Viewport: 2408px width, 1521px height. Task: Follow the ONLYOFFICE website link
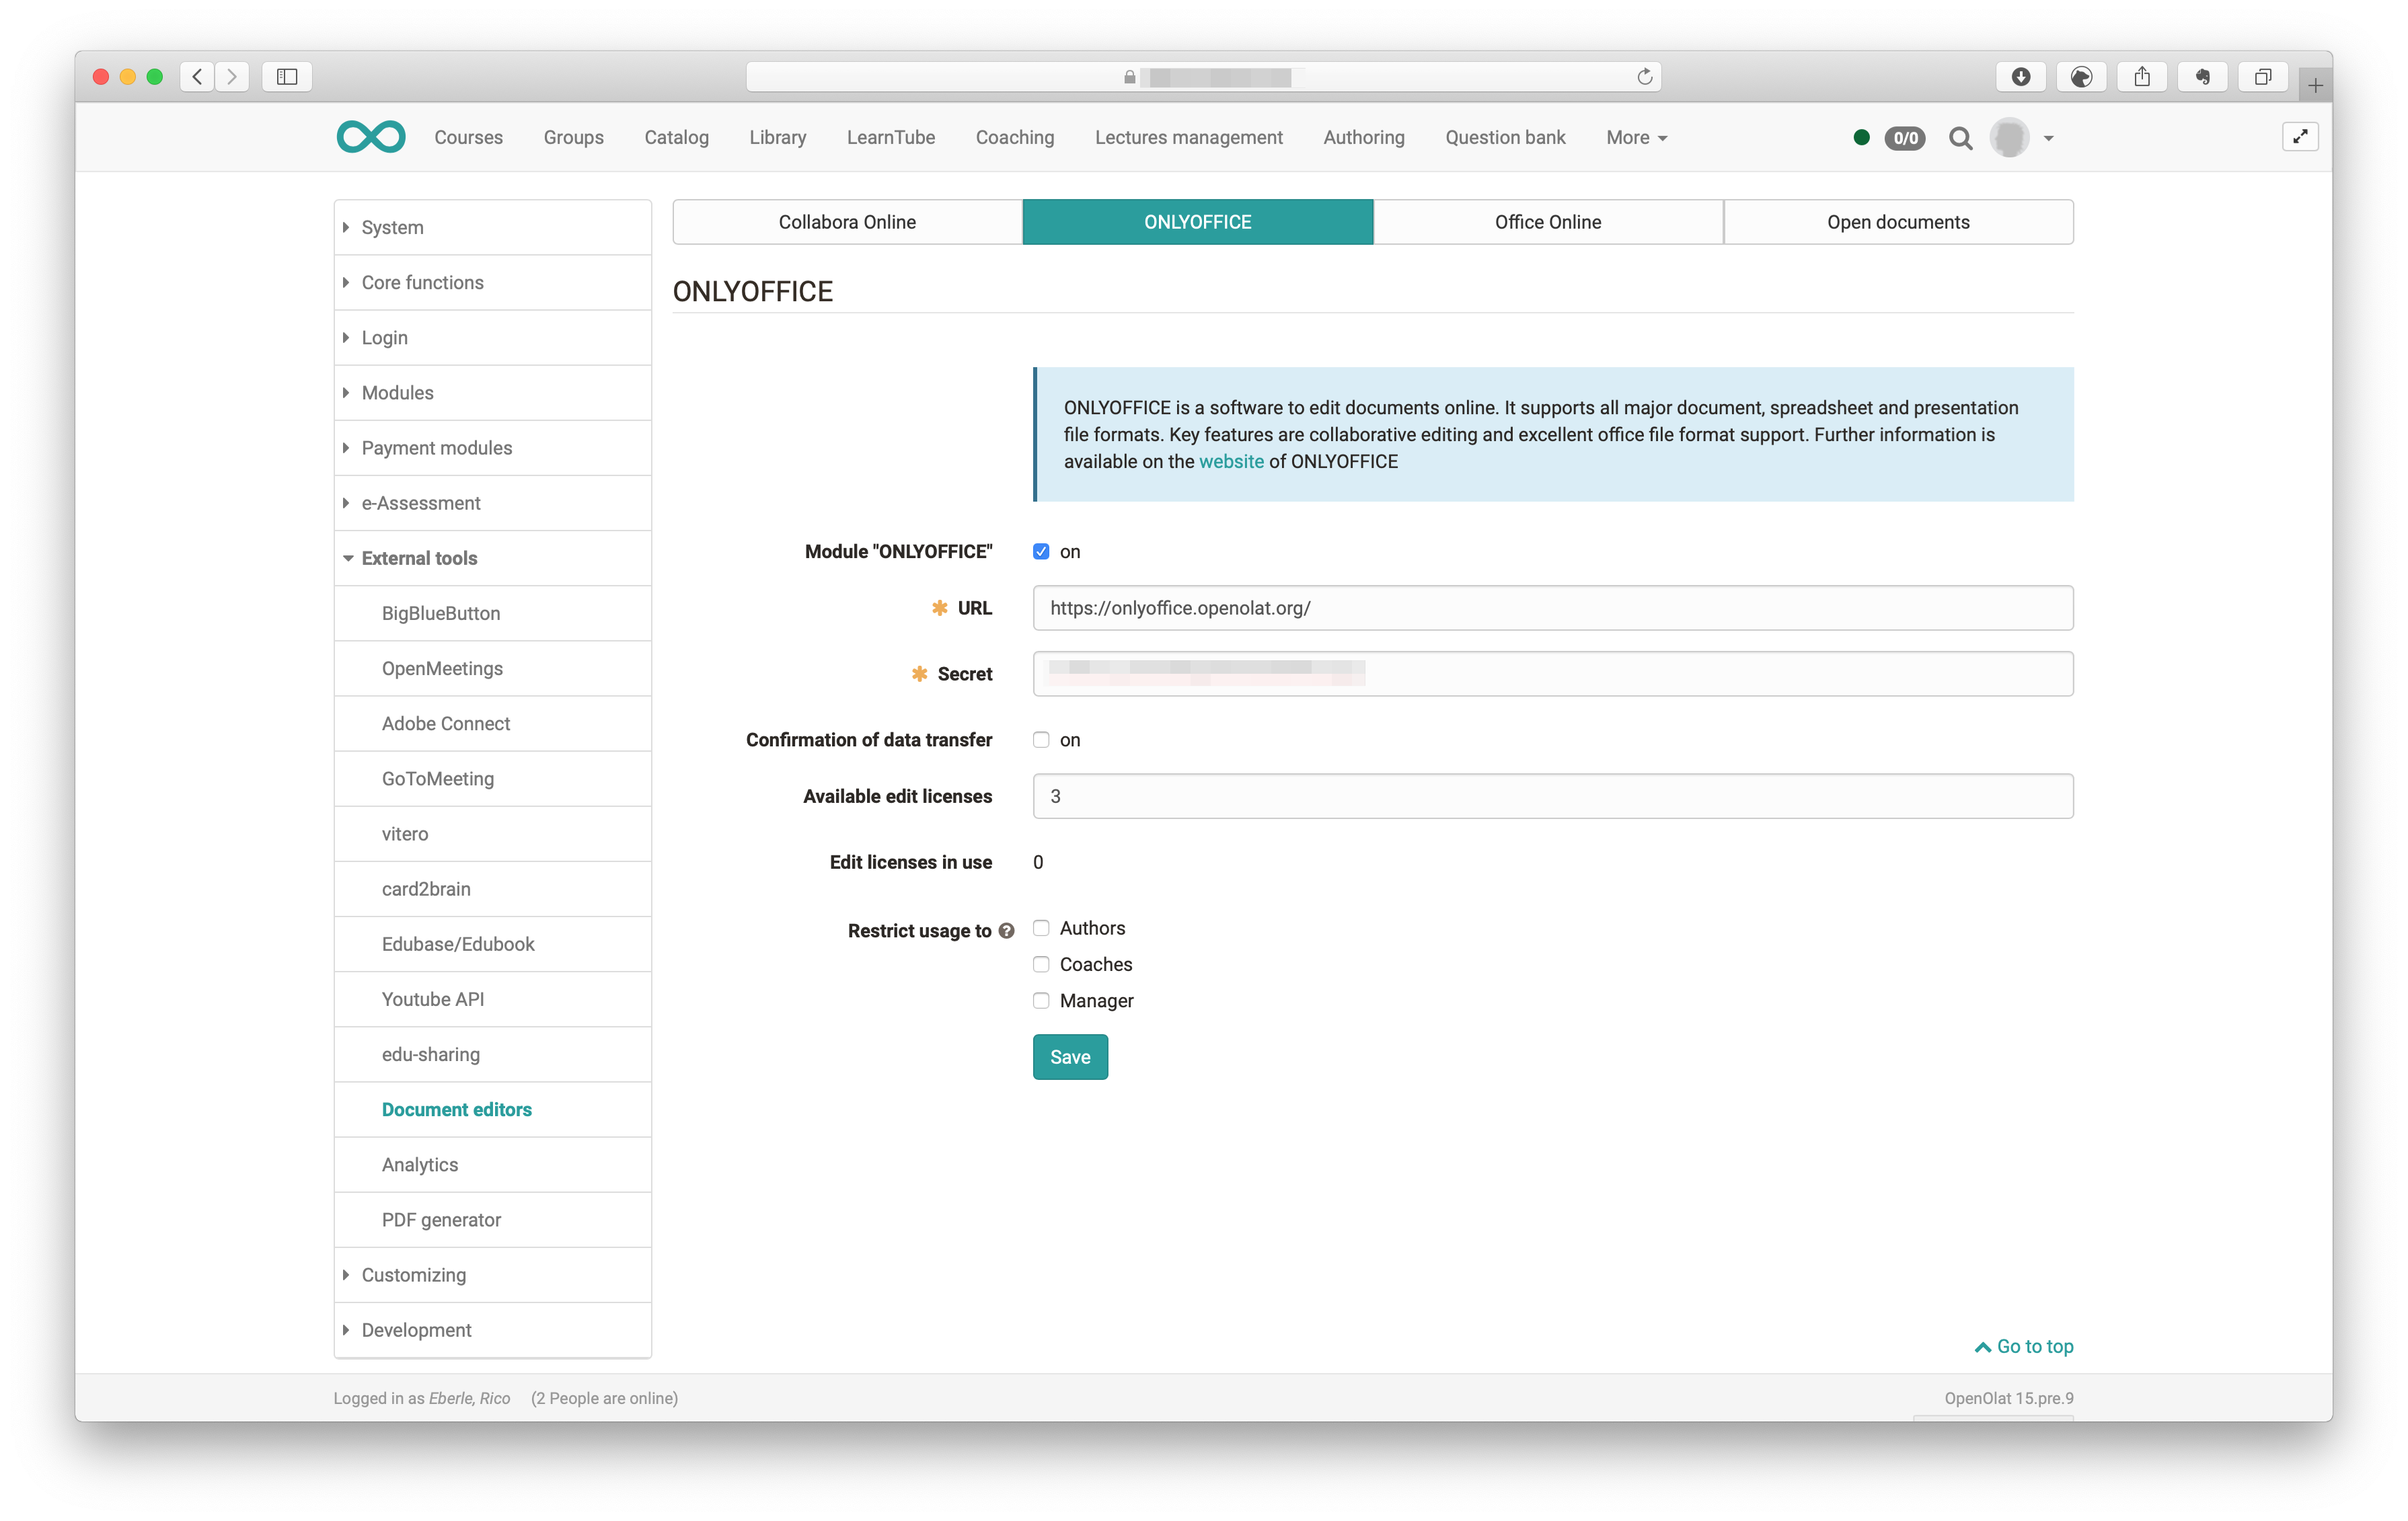(x=1231, y=461)
